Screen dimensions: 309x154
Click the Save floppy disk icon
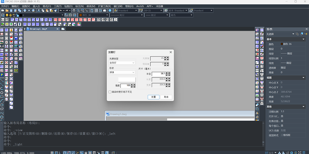11,11
